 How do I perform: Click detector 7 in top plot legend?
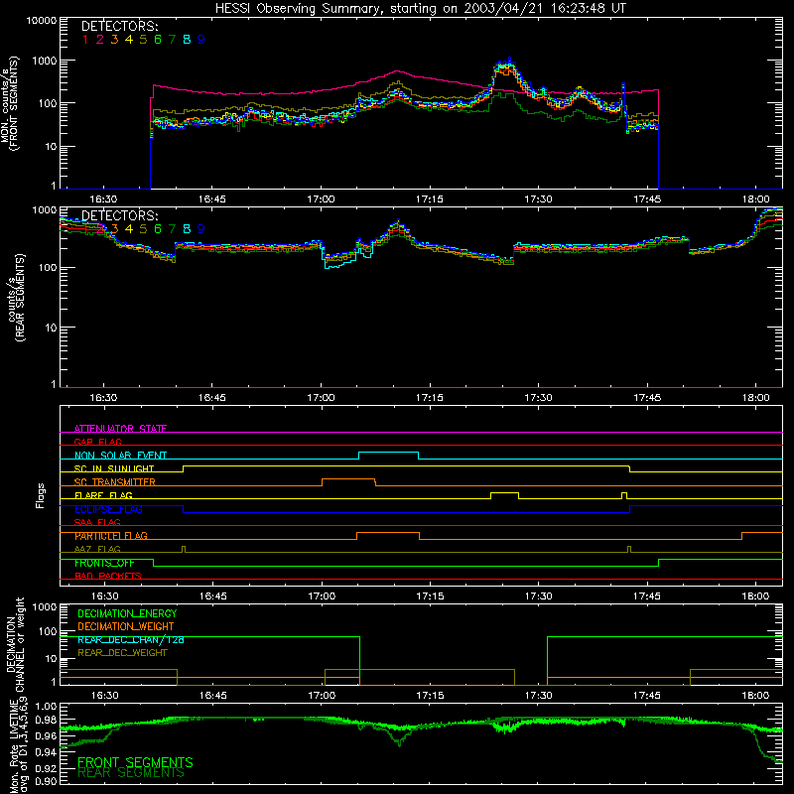click(172, 40)
